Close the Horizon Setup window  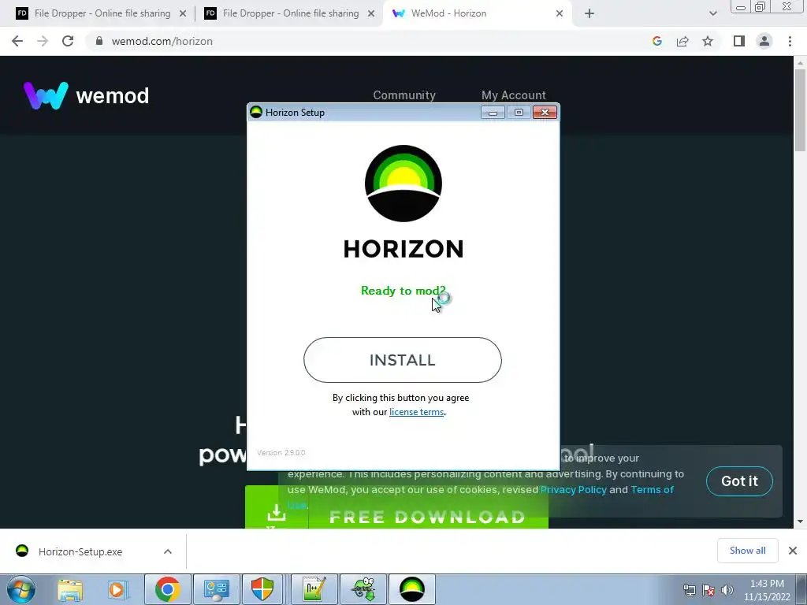(545, 112)
